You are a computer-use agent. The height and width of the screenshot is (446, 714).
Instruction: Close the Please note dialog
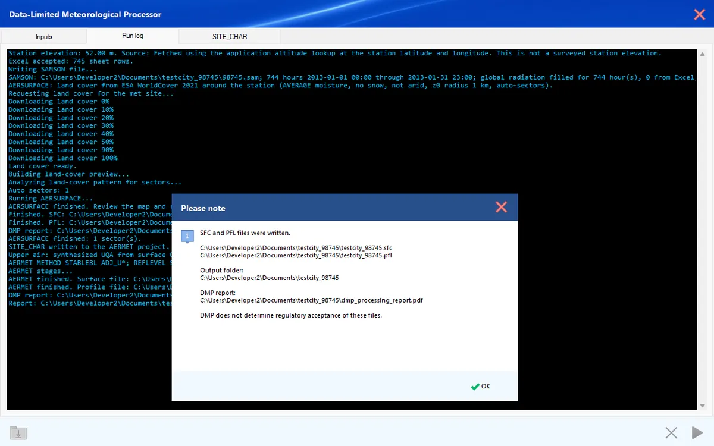501,208
